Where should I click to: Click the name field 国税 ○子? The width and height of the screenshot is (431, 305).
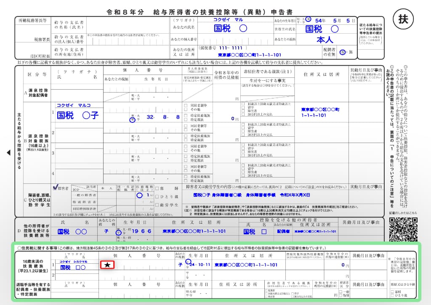[77, 115]
